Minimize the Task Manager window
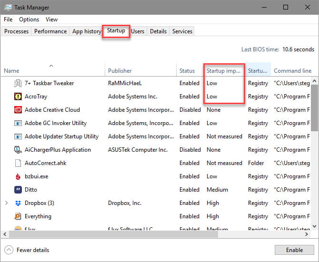 (264, 7)
